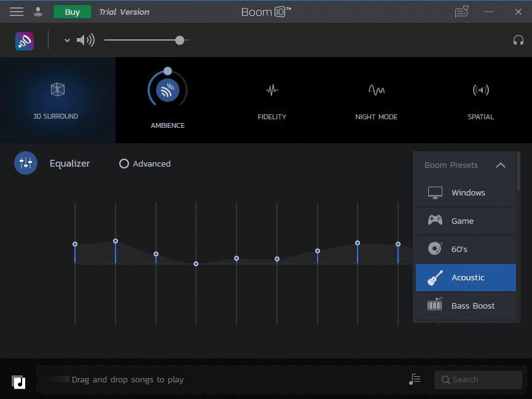Select the Windows preset
This screenshot has width=532, height=399.
tap(466, 192)
